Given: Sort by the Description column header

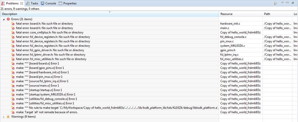Looking at the screenshot, I should [x=110, y=14].
